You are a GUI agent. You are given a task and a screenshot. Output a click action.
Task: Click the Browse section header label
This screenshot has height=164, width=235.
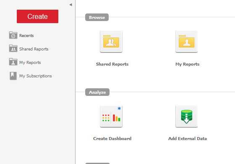click(x=97, y=17)
